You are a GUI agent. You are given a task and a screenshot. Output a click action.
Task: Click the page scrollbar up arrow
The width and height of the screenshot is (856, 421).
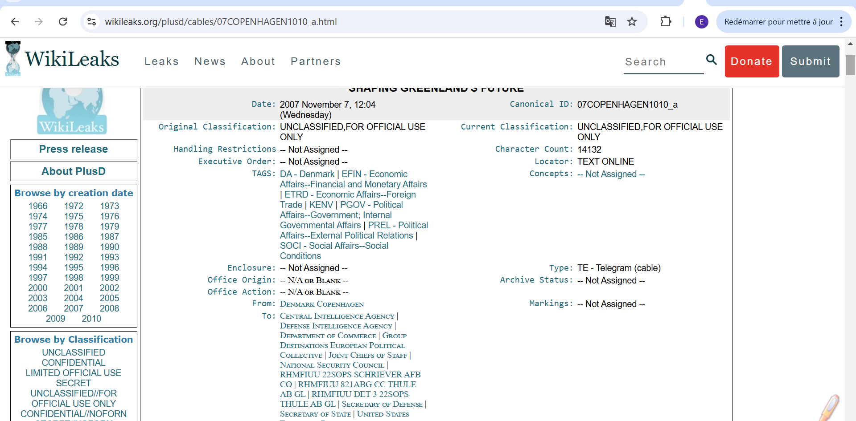click(x=850, y=44)
